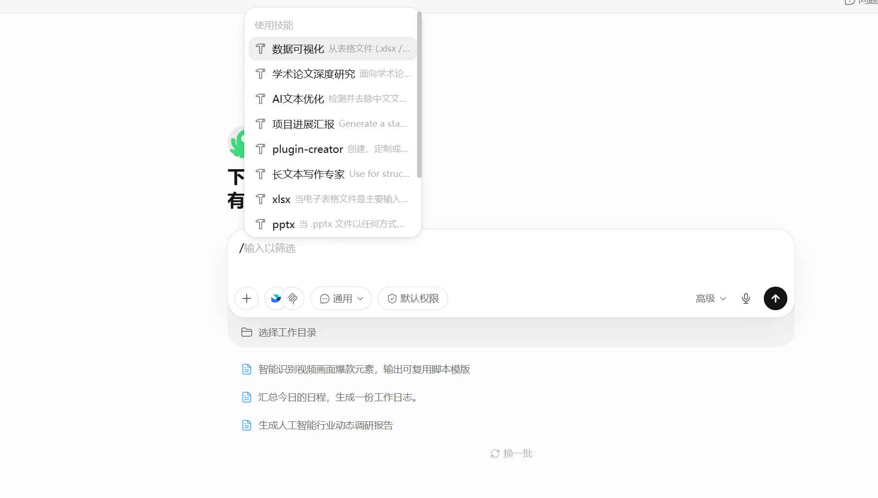878x498 pixels.
Task: Click 选择工作目录 to choose folder
Action: coord(279,332)
